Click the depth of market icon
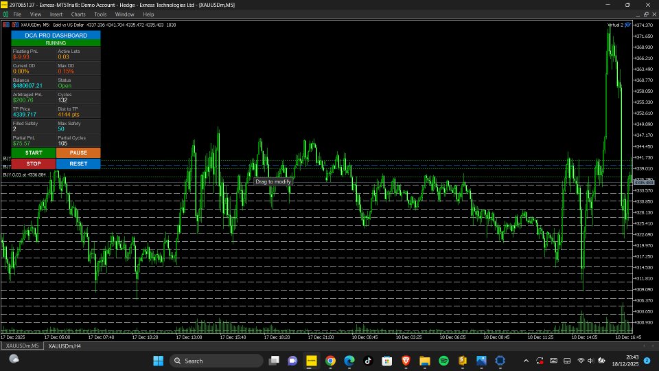 15,25
